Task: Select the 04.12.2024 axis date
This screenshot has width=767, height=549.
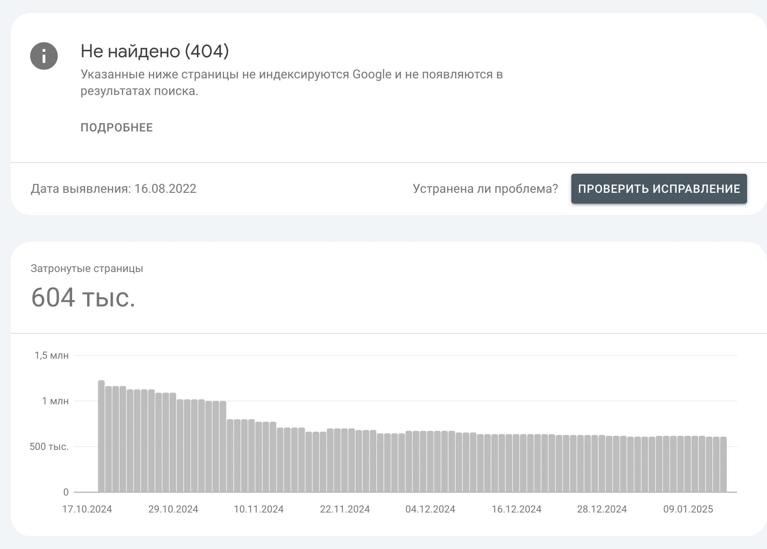Action: click(x=430, y=509)
